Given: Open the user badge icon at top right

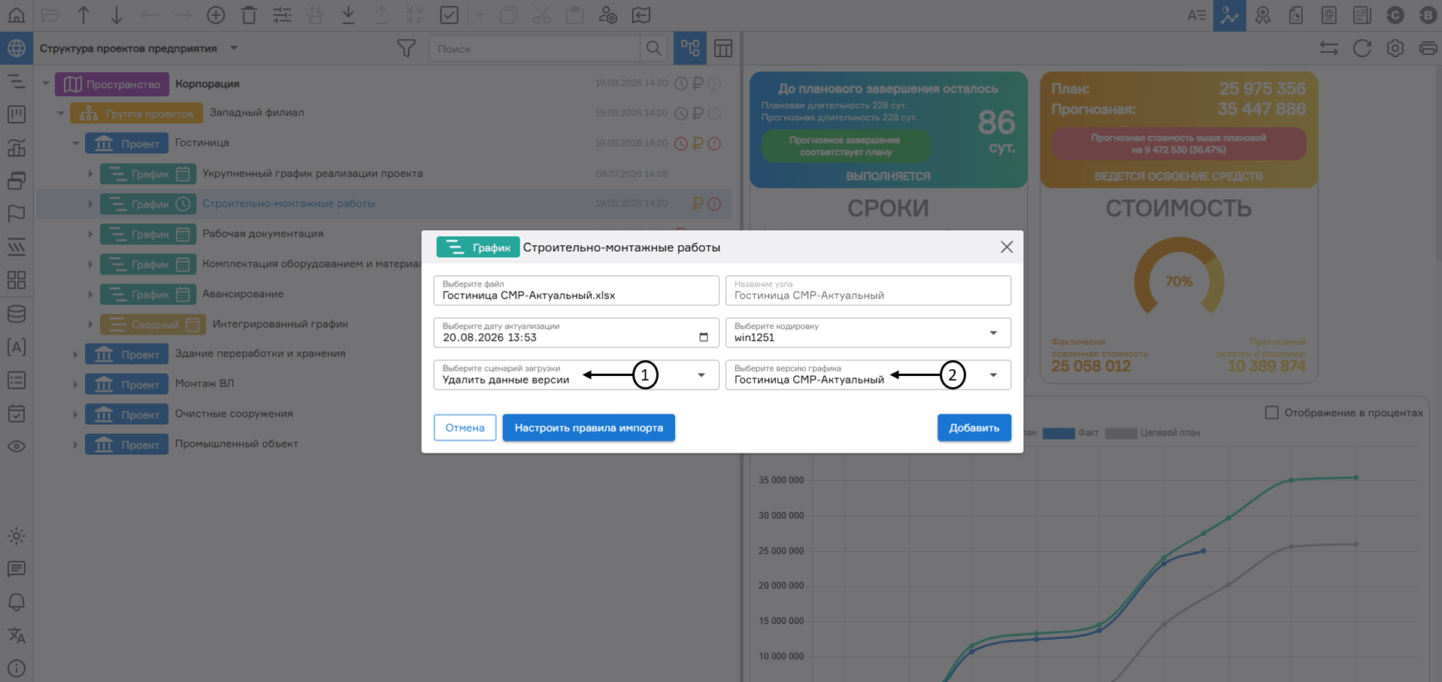Looking at the screenshot, I should click(1262, 15).
